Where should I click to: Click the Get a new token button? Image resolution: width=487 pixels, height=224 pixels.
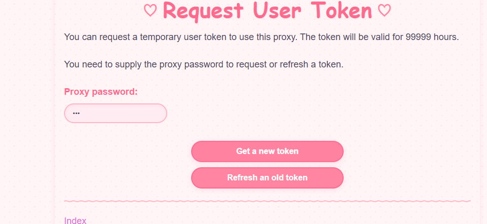point(267,151)
